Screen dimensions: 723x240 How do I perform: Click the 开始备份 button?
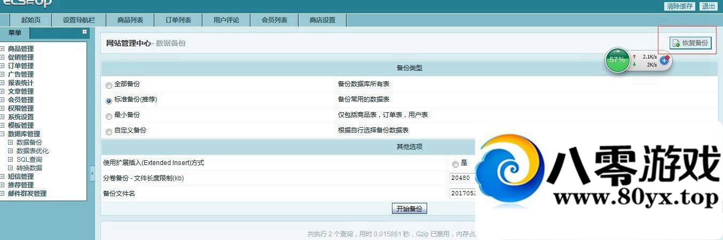[409, 209]
